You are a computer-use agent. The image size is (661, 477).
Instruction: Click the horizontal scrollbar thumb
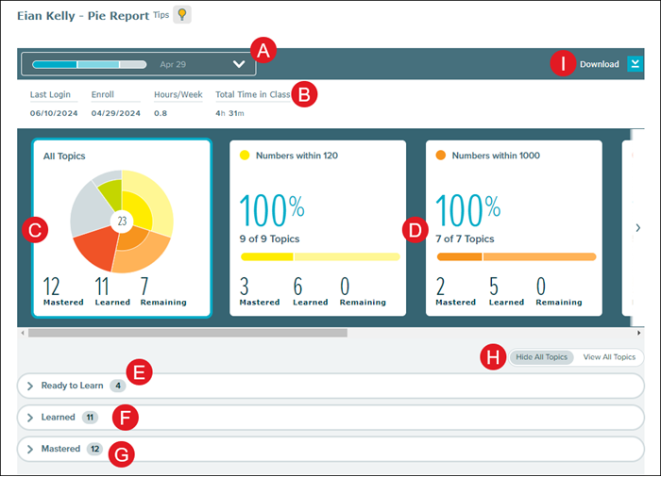pos(187,333)
